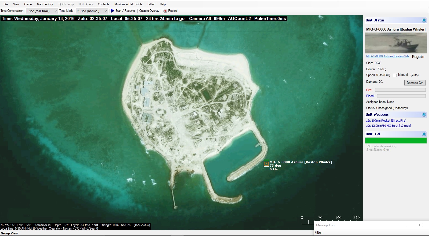Click the red Record icon
Viewport: 429px width, 236px height.
click(x=165, y=11)
